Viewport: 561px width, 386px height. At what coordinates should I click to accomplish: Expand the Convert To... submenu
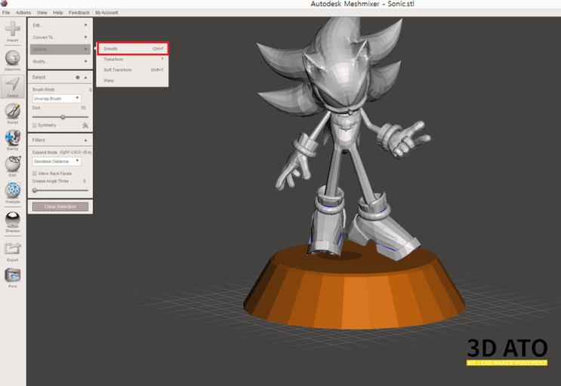(60, 37)
